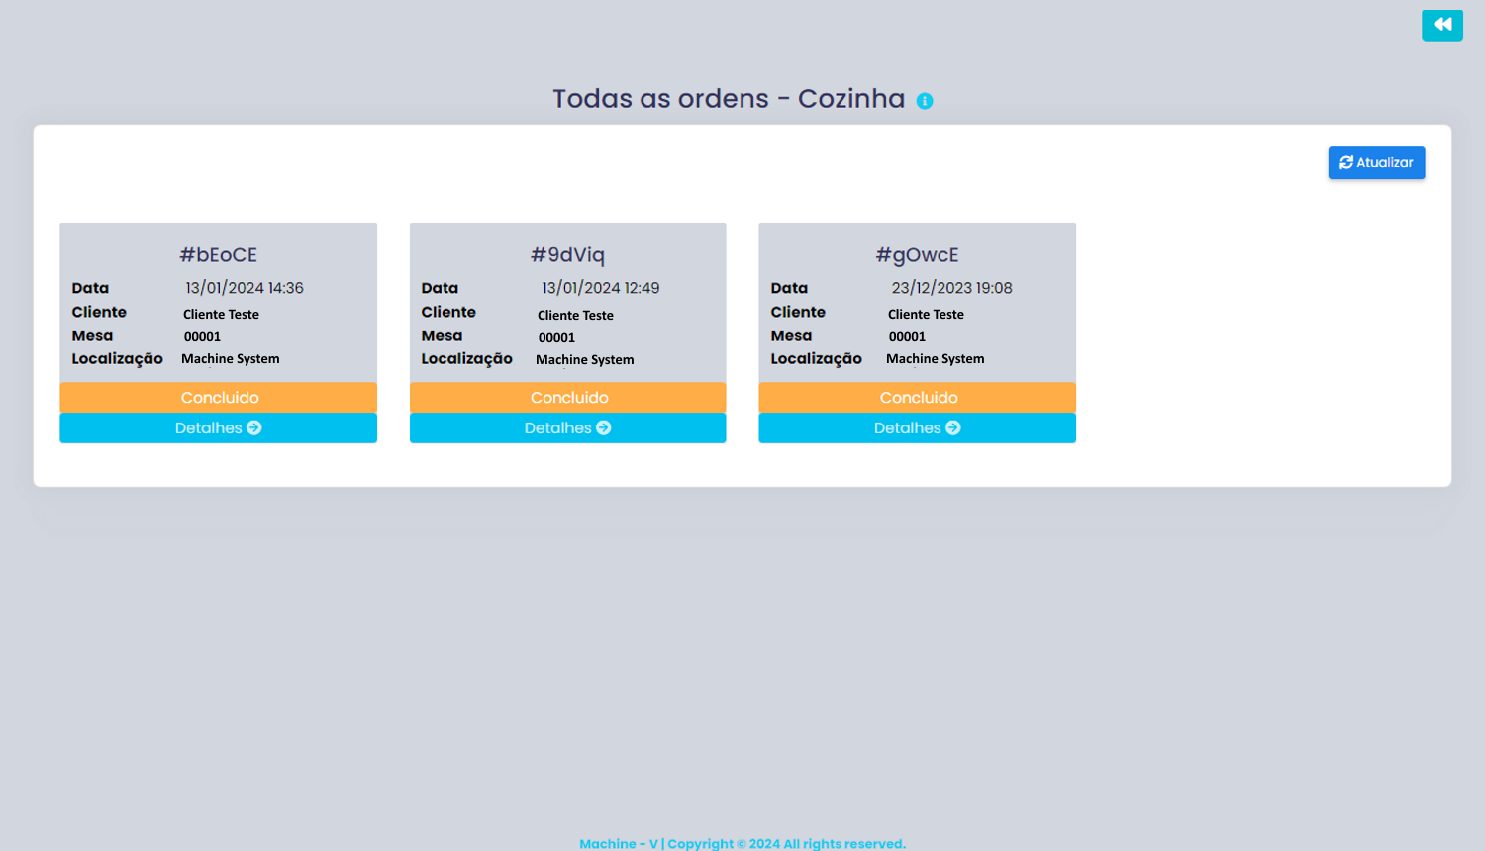
Task: Click Cliente Teste in order #gOwcE
Action: (926, 315)
